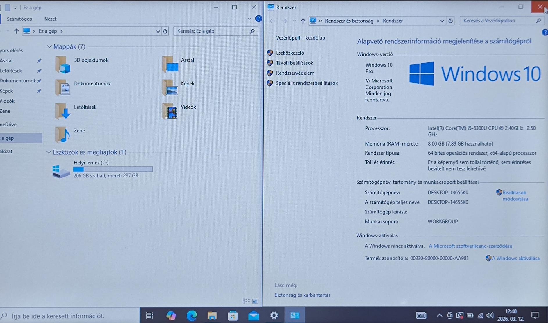The image size is (548, 323).
Task: Refresh the Rendszer control panel page
Action: [x=450, y=21]
